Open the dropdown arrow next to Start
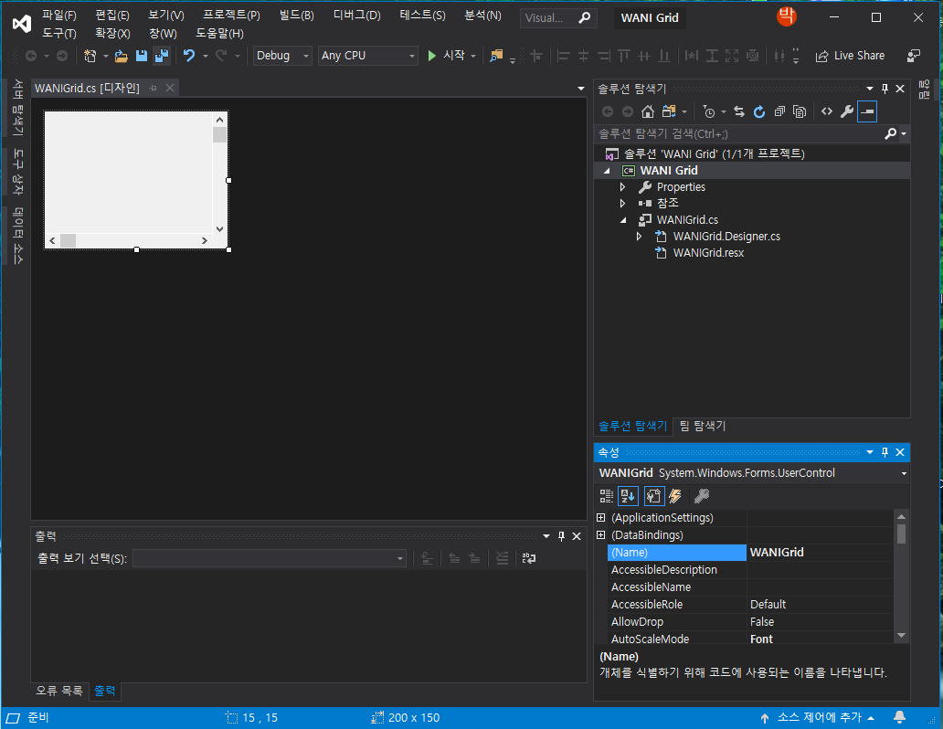This screenshot has width=943, height=729. (x=473, y=56)
